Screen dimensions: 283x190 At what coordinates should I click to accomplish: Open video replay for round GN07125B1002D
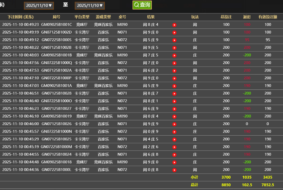174,32
